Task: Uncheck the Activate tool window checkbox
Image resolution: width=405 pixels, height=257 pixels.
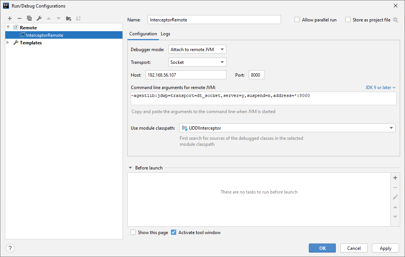Action: (x=174, y=233)
